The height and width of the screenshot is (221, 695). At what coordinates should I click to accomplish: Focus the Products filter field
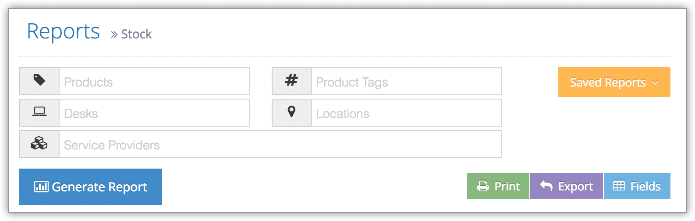154,81
